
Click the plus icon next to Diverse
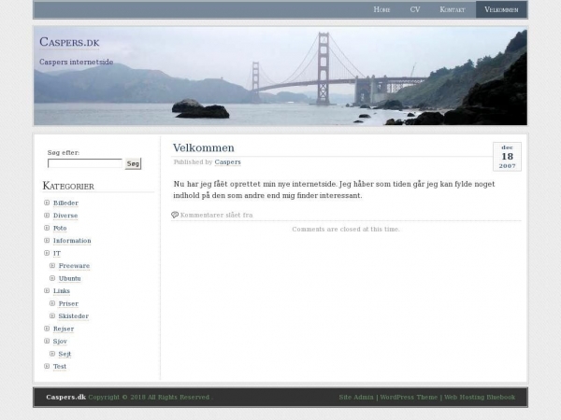(47, 216)
